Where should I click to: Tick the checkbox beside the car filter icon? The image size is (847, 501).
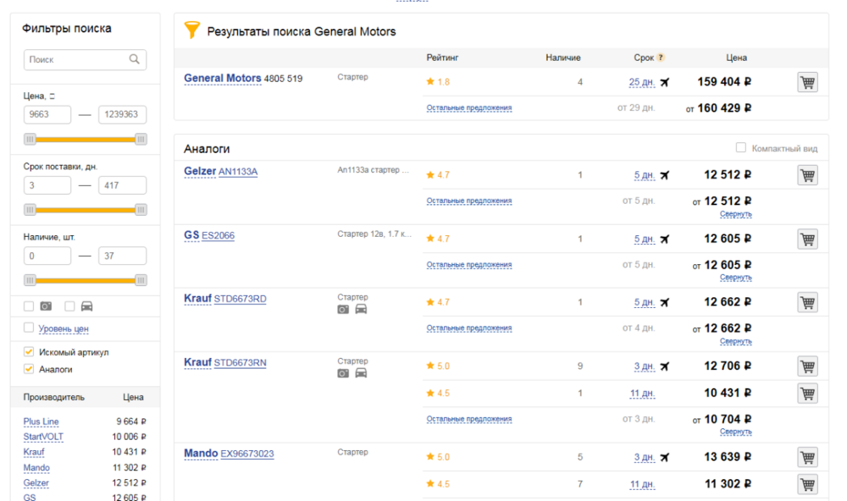point(69,306)
